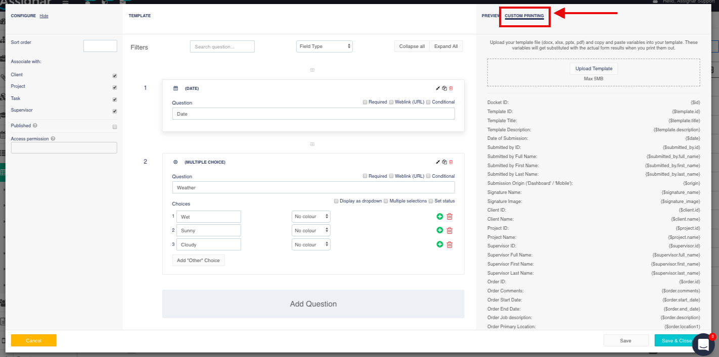Open the Field Type filter dropdown
The height and width of the screenshot is (357, 719).
point(324,46)
